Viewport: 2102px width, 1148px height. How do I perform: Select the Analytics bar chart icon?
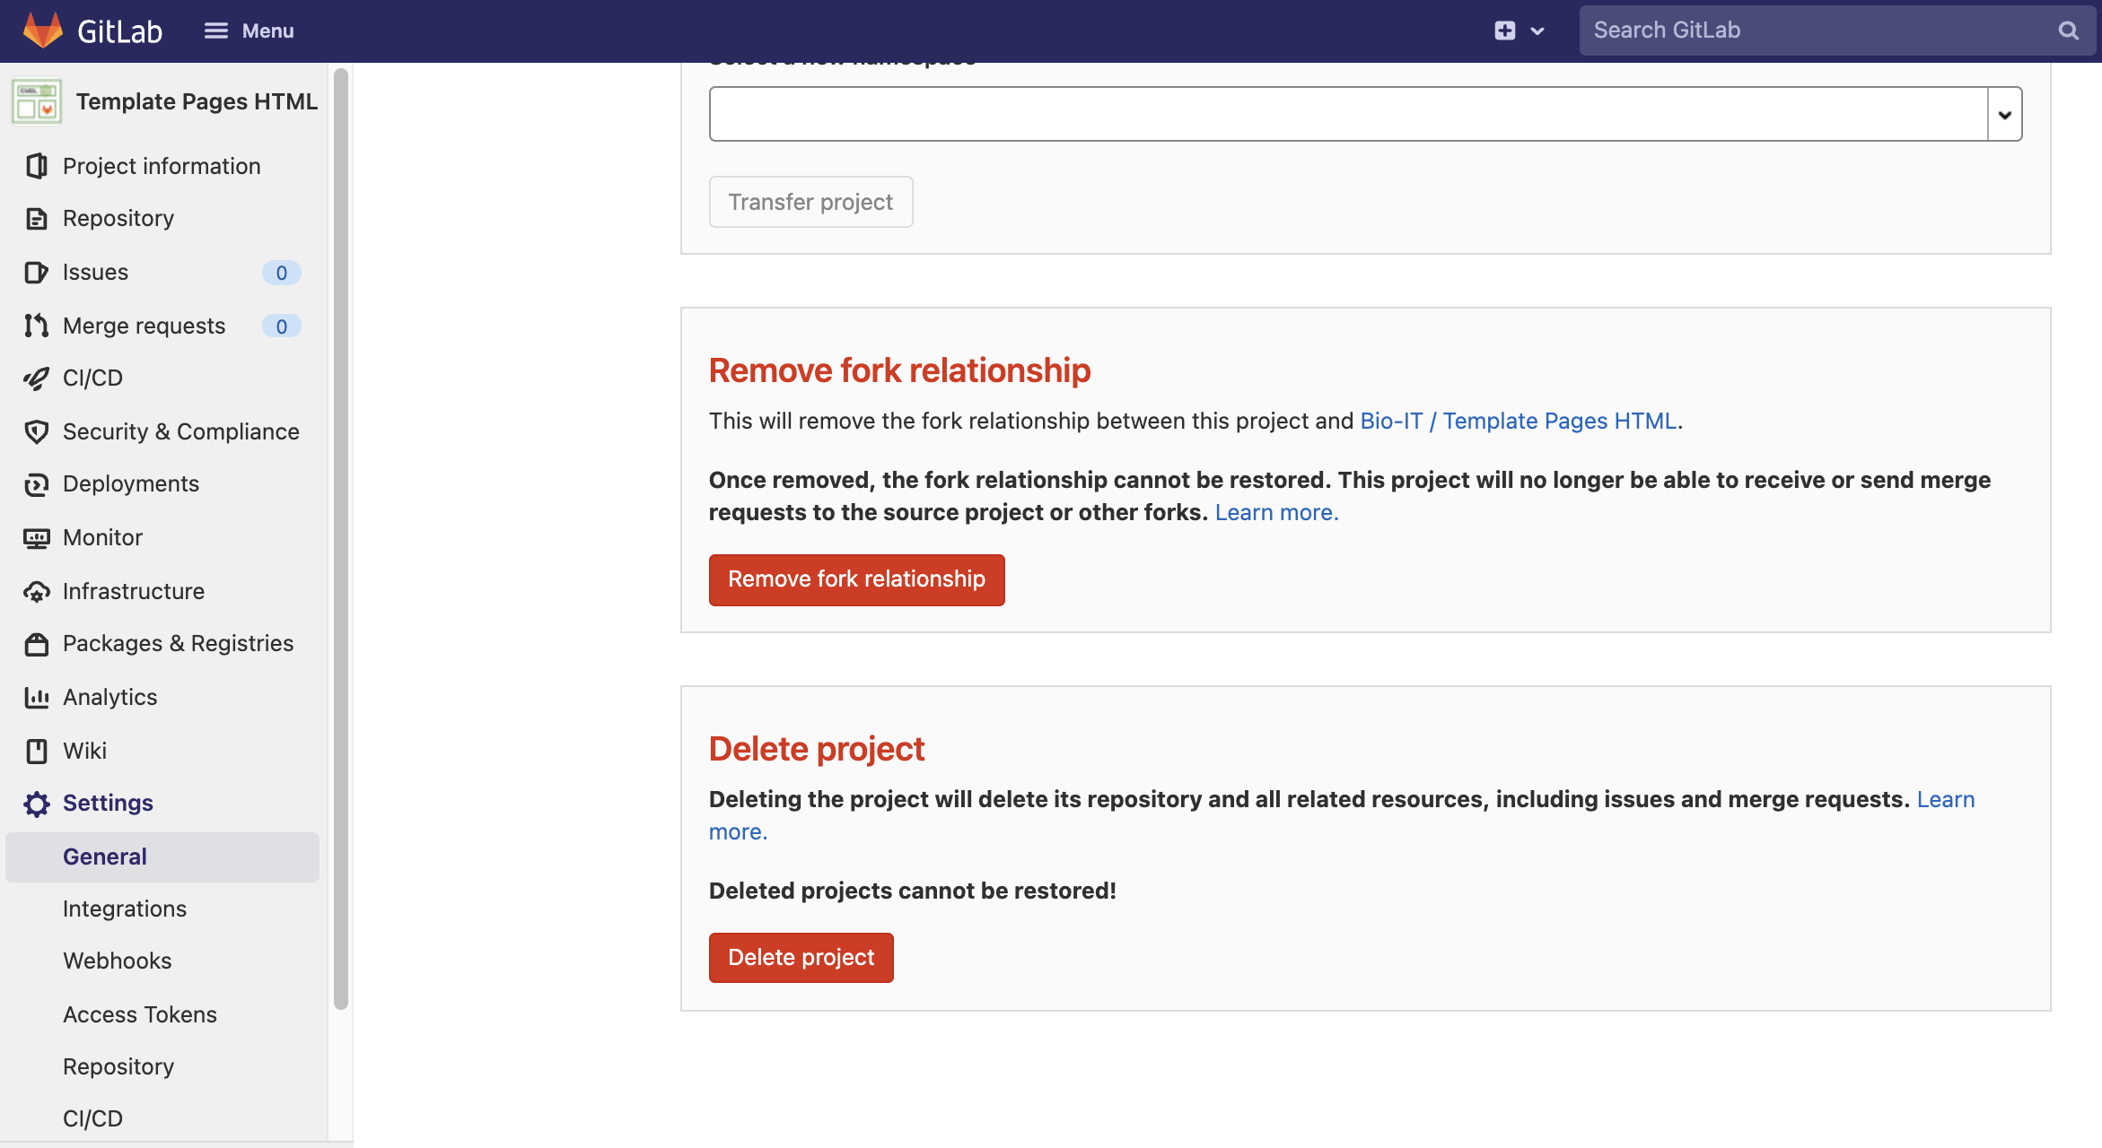coord(36,697)
